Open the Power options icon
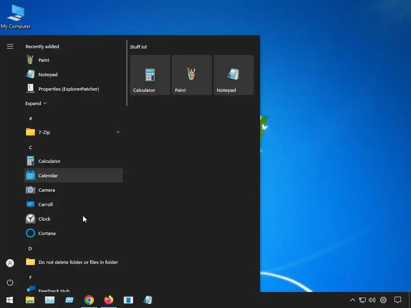This screenshot has height=308, width=411. [x=10, y=282]
